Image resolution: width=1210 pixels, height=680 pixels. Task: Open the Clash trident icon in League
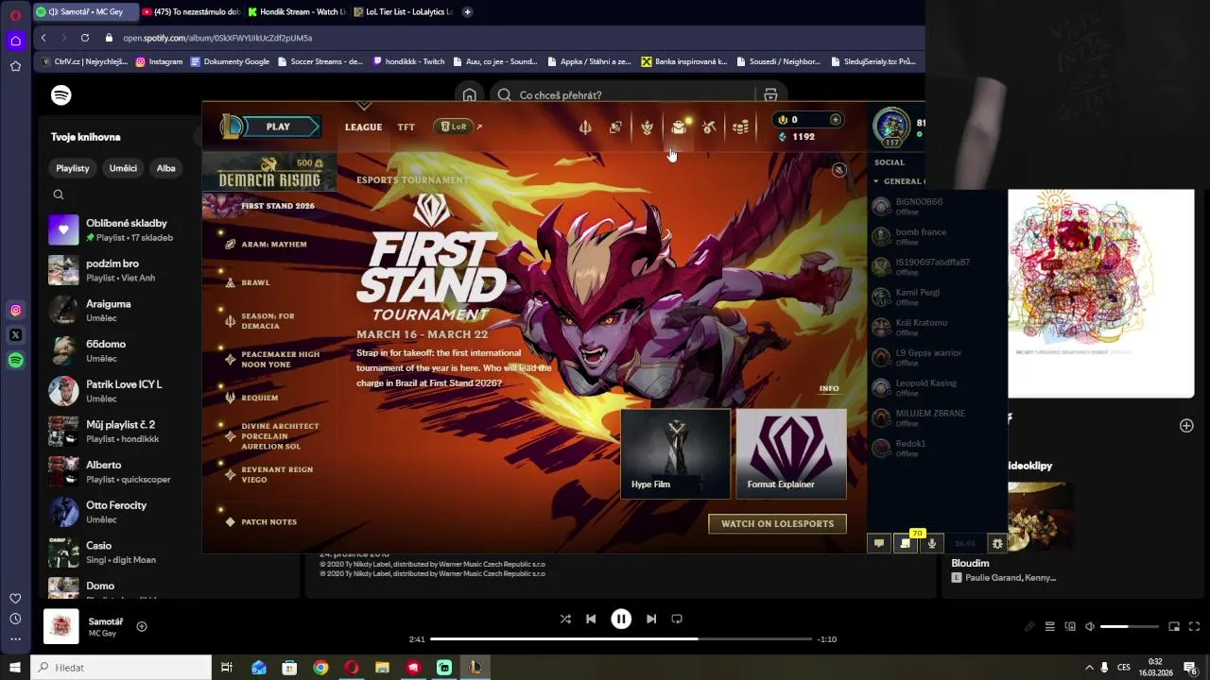click(585, 127)
